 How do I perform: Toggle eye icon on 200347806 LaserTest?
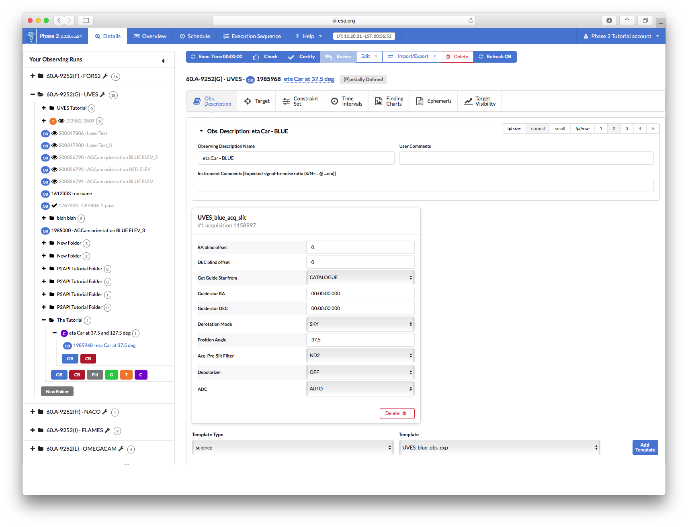tap(54, 133)
